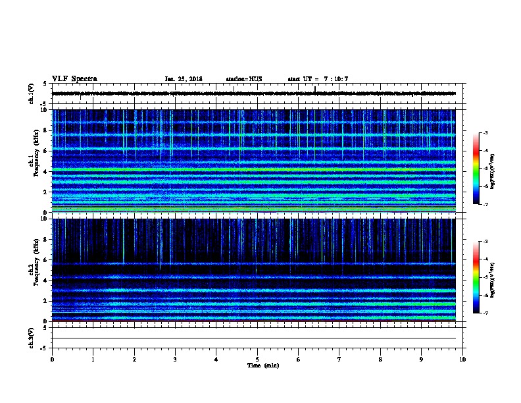Click time axis tick label "1"
The height and width of the screenshot is (403, 521).
pyautogui.click(x=93, y=359)
